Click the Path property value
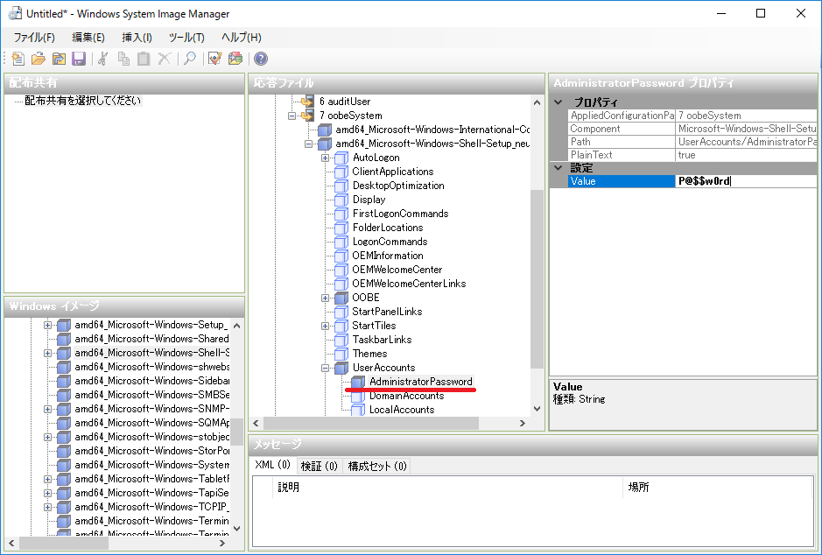This screenshot has height=555, width=822. [x=746, y=142]
